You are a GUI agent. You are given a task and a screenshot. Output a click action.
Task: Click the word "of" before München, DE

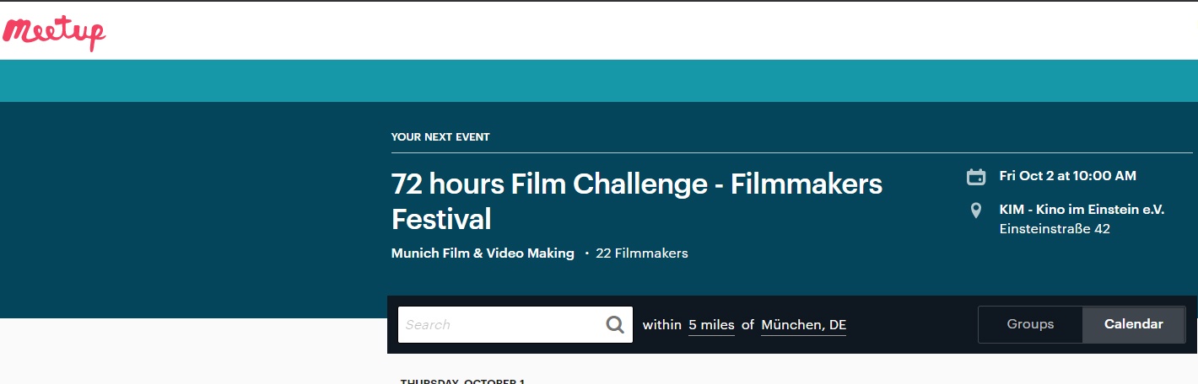coord(747,325)
